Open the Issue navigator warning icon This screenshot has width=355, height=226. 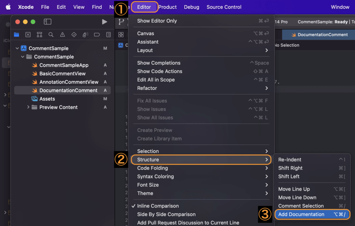(x=62, y=35)
